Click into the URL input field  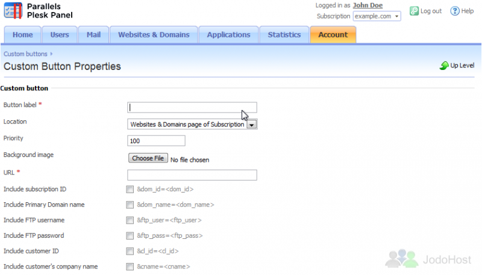click(x=192, y=175)
